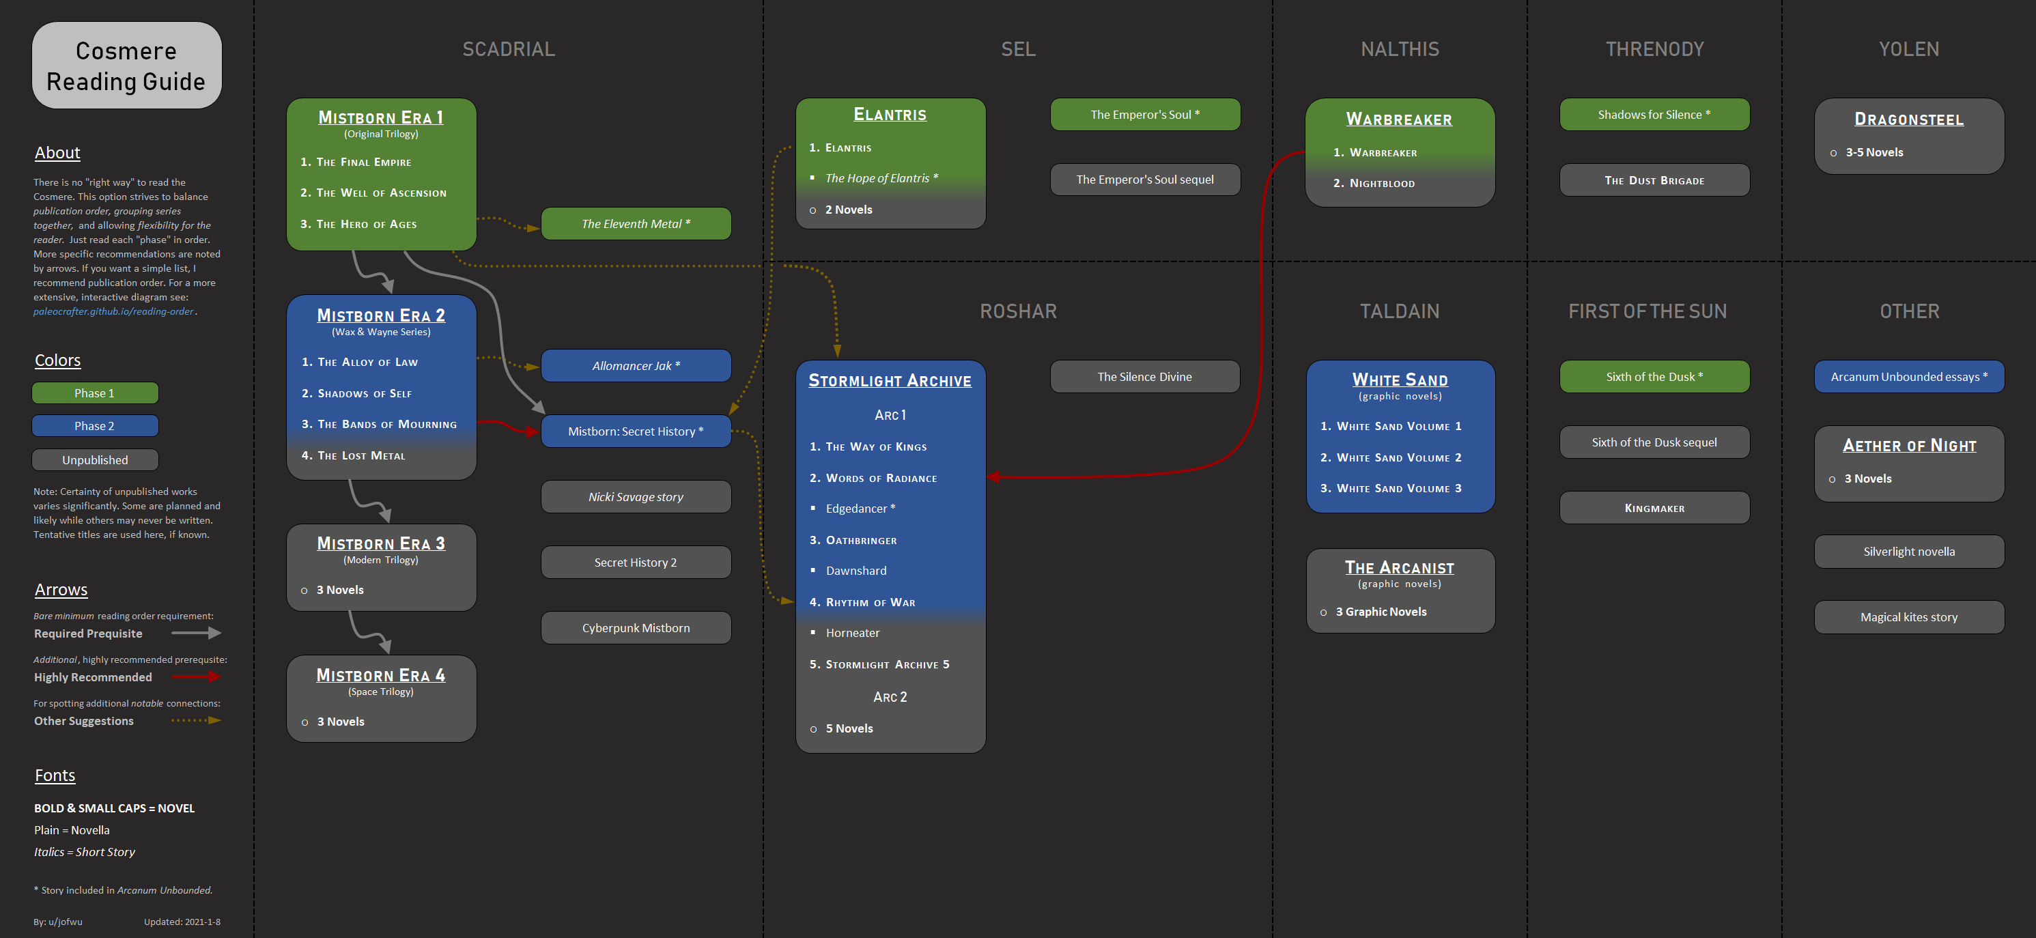Click the green Phase 1 color swatch
The width and height of the screenshot is (2036, 938).
[x=95, y=393]
